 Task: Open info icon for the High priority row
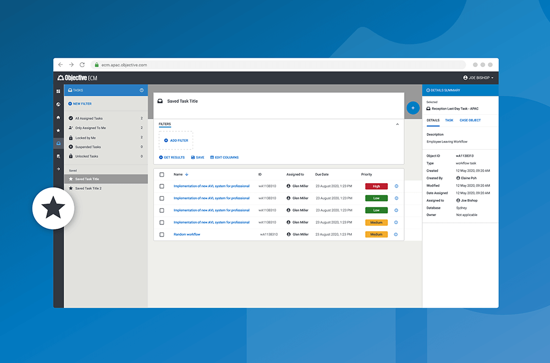(396, 186)
